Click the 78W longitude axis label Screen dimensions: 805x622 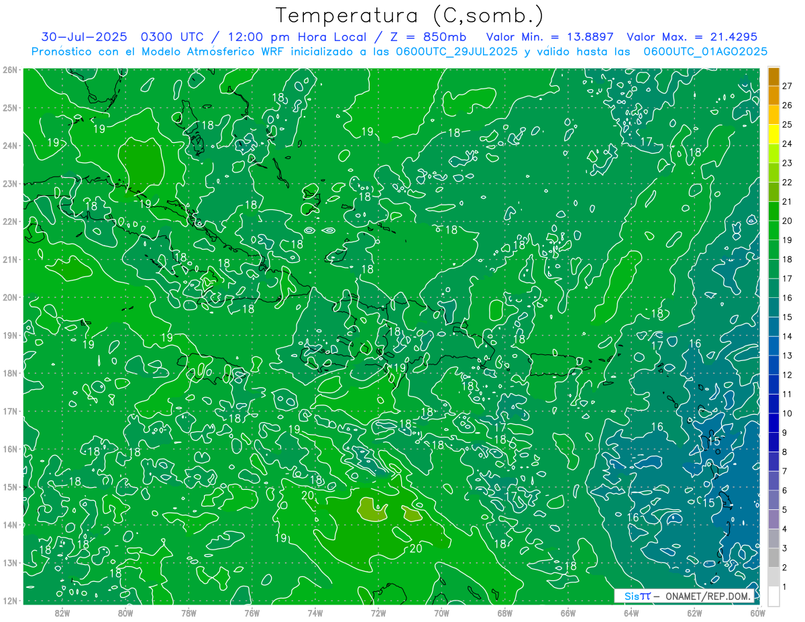pyautogui.click(x=189, y=613)
